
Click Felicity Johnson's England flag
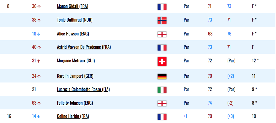(162, 103)
